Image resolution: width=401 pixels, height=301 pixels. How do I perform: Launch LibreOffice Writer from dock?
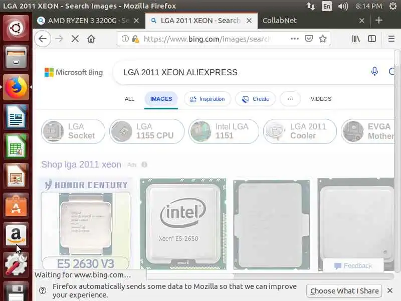click(x=16, y=117)
